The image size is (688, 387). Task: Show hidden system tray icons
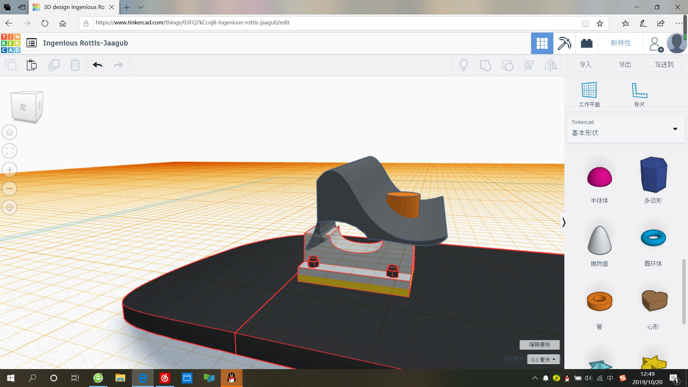tap(535, 378)
